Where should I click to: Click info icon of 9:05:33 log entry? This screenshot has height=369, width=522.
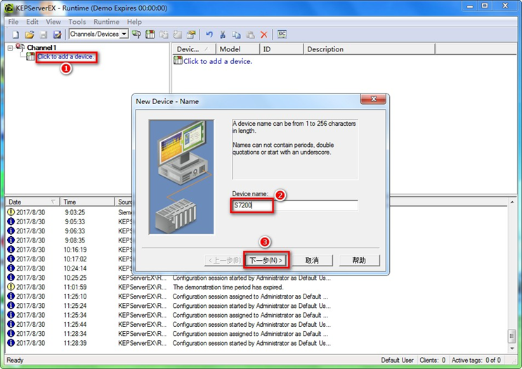tap(11, 221)
